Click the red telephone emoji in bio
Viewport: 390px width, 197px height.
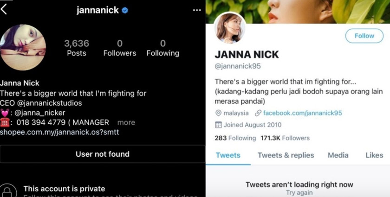pos(6,122)
